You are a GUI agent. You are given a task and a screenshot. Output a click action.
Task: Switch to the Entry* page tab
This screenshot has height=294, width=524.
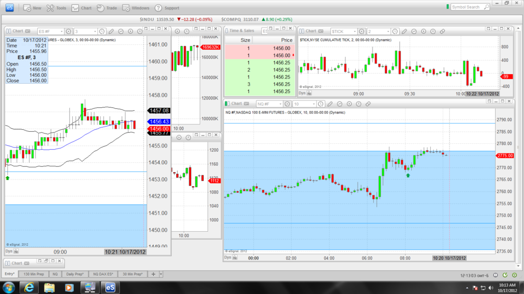(x=9, y=274)
